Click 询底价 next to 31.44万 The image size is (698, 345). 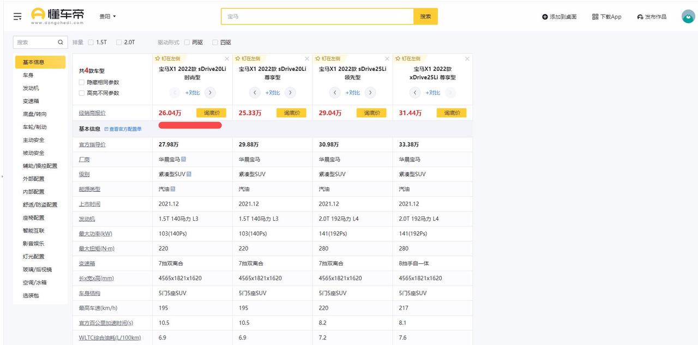[x=452, y=113]
